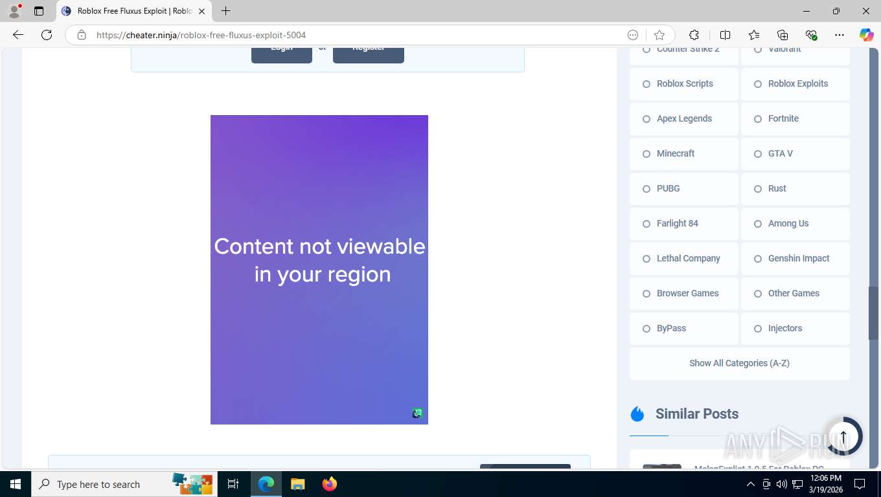The width and height of the screenshot is (881, 497).
Task: Open the Farlight 84 category
Action: point(684,224)
